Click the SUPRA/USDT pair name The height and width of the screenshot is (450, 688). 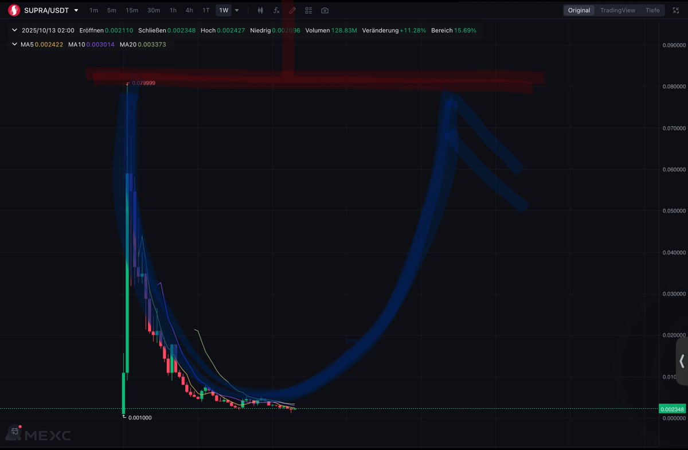(46, 10)
